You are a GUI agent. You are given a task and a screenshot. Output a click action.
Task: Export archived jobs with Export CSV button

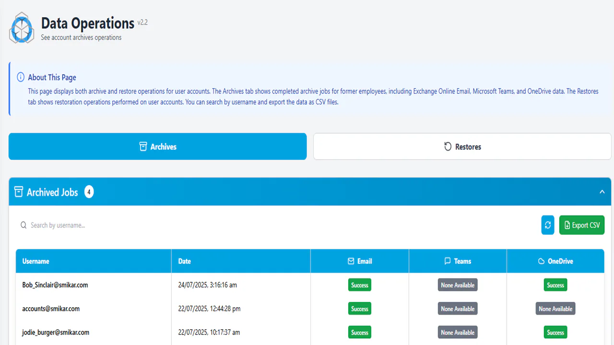point(582,225)
